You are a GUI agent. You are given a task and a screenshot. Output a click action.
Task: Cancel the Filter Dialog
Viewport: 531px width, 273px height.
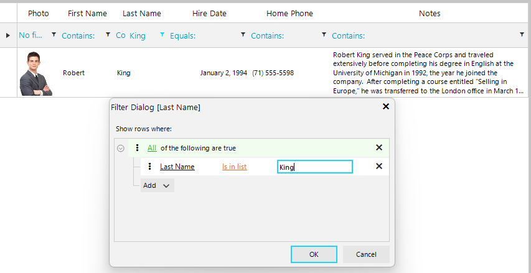[366, 254]
